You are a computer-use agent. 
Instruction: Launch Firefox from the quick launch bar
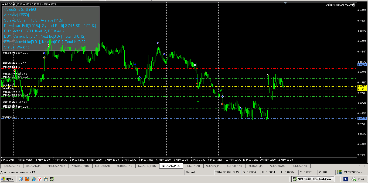point(27,179)
